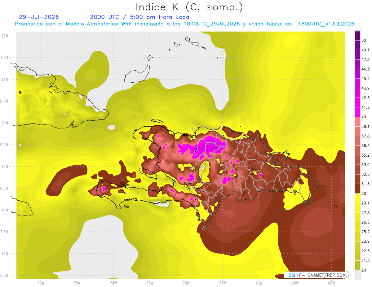The image size is (372, 287).
Task: Pick the magenta legend band between 40 and 41.3
Action: click(357, 112)
